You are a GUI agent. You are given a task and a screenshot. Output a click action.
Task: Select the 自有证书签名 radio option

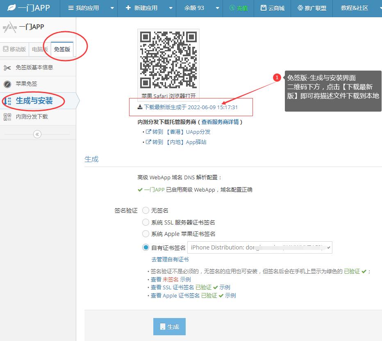pos(146,247)
